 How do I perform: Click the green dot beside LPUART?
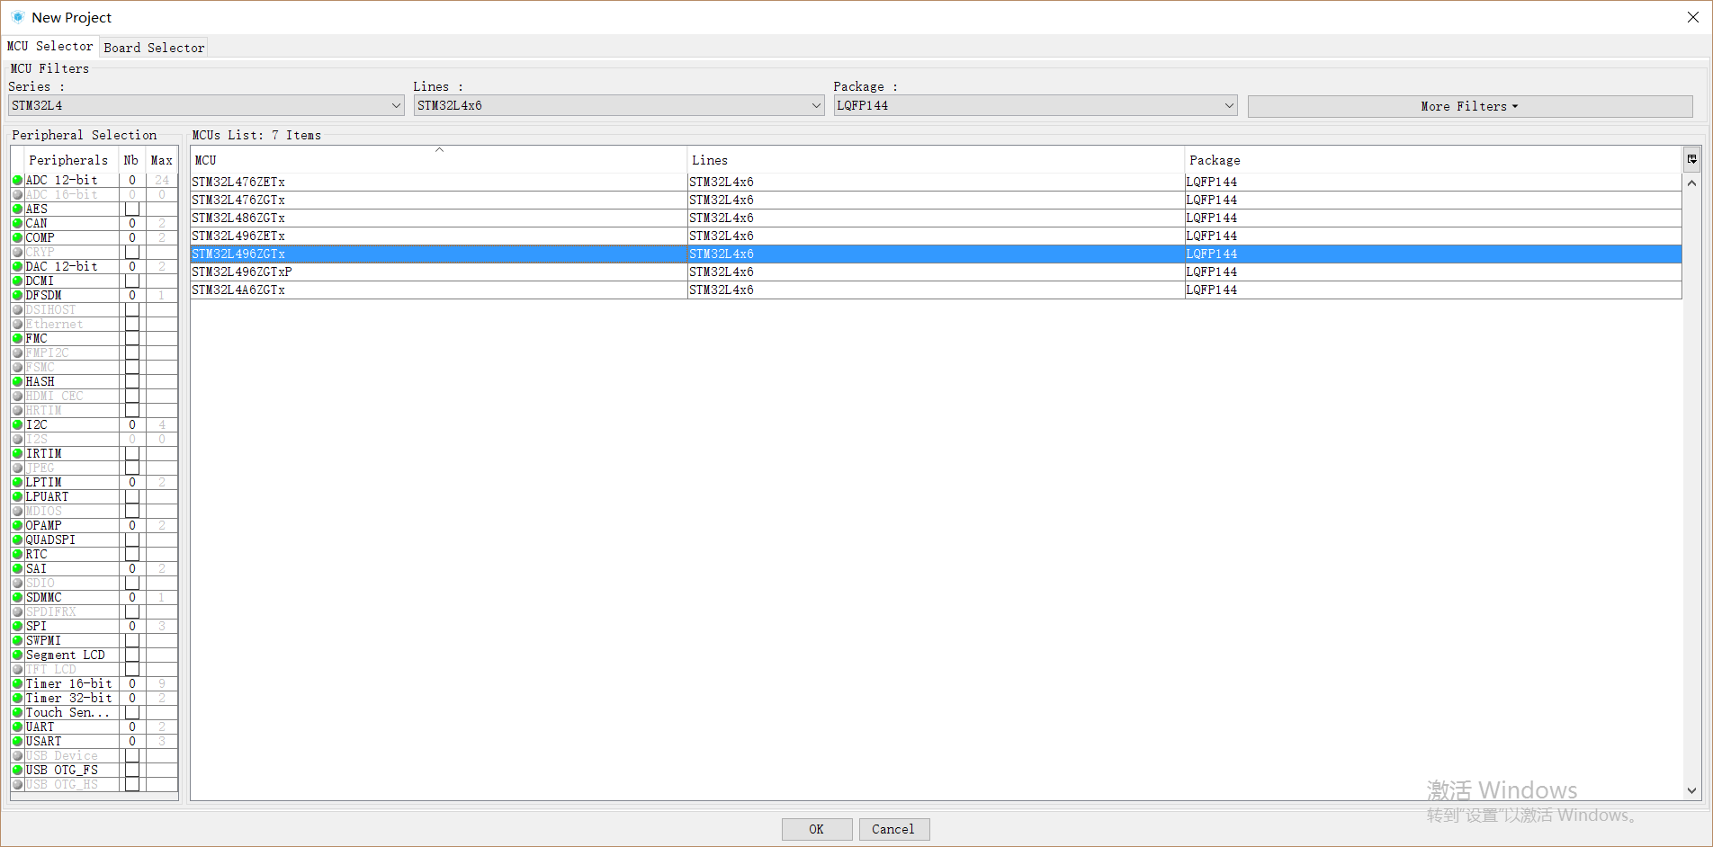(x=17, y=496)
